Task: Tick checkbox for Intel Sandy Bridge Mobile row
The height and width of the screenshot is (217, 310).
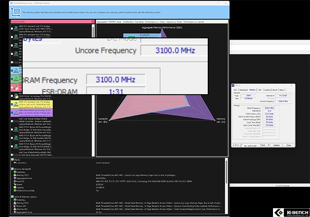Action: pyautogui.click(x=12, y=121)
